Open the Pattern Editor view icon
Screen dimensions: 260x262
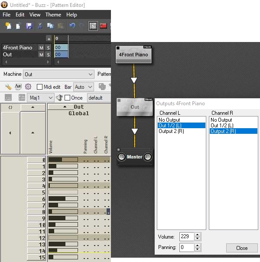[x=93, y=26]
